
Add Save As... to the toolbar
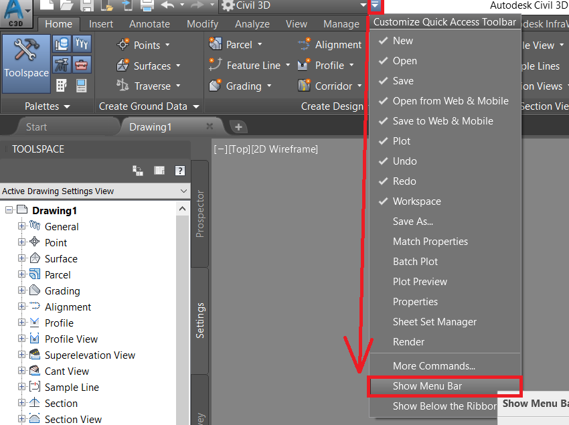click(x=445, y=222)
